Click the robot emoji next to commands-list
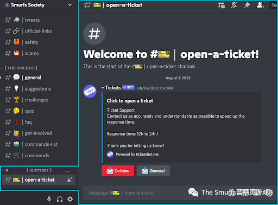The image size is (278, 205). [x=16, y=144]
